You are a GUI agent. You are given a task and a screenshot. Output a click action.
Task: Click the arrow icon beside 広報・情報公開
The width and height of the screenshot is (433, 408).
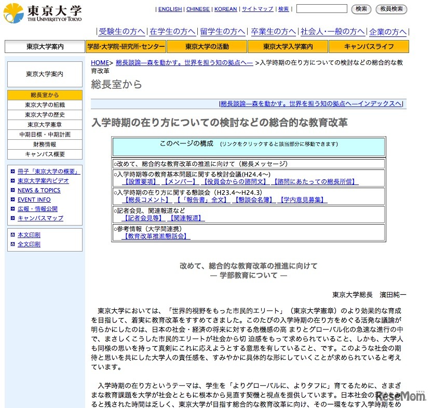[13, 209]
